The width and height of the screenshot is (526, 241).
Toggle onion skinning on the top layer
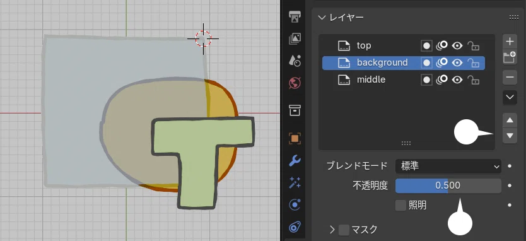(441, 45)
